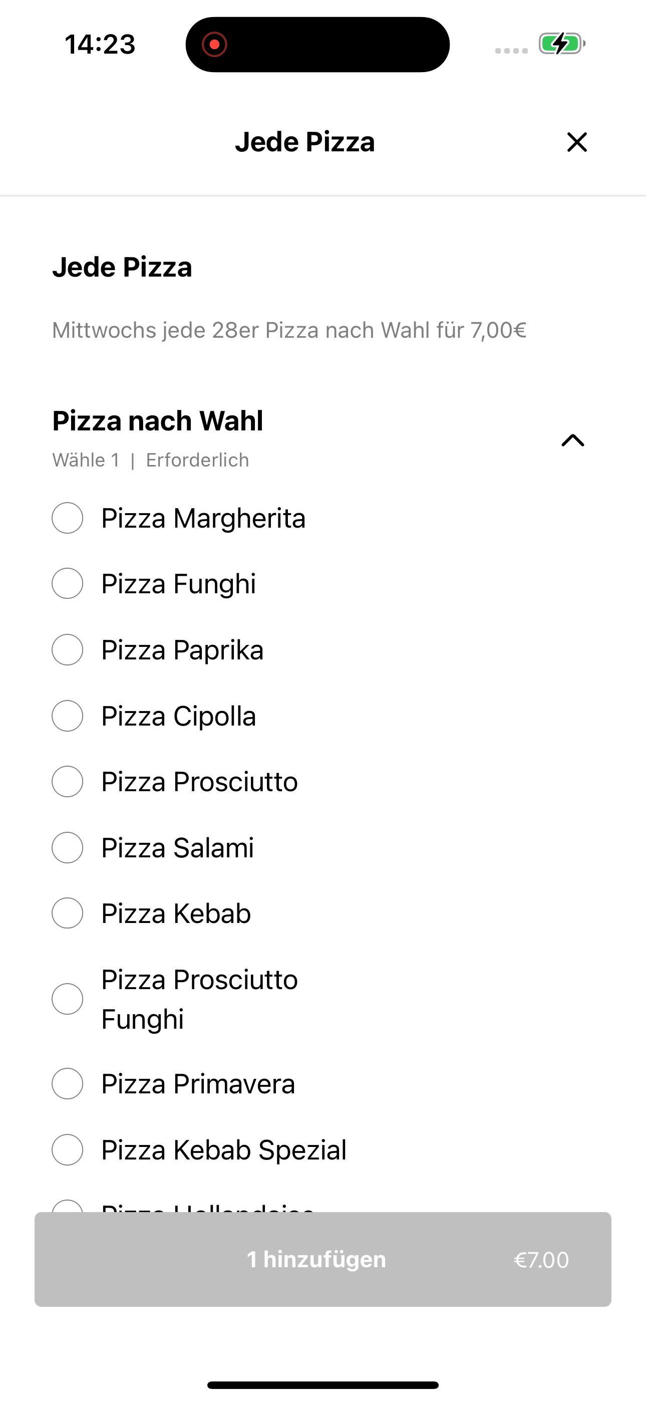646x1401 pixels.
Task: Tap the red recording indicator icon
Action: coord(214,45)
